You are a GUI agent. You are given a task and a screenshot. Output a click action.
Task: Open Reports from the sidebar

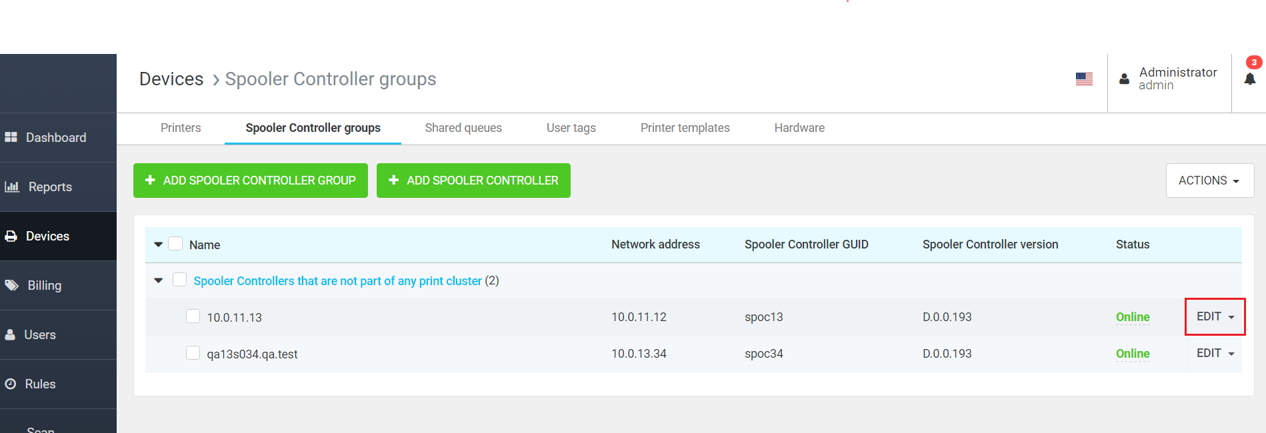pyautogui.click(x=50, y=187)
